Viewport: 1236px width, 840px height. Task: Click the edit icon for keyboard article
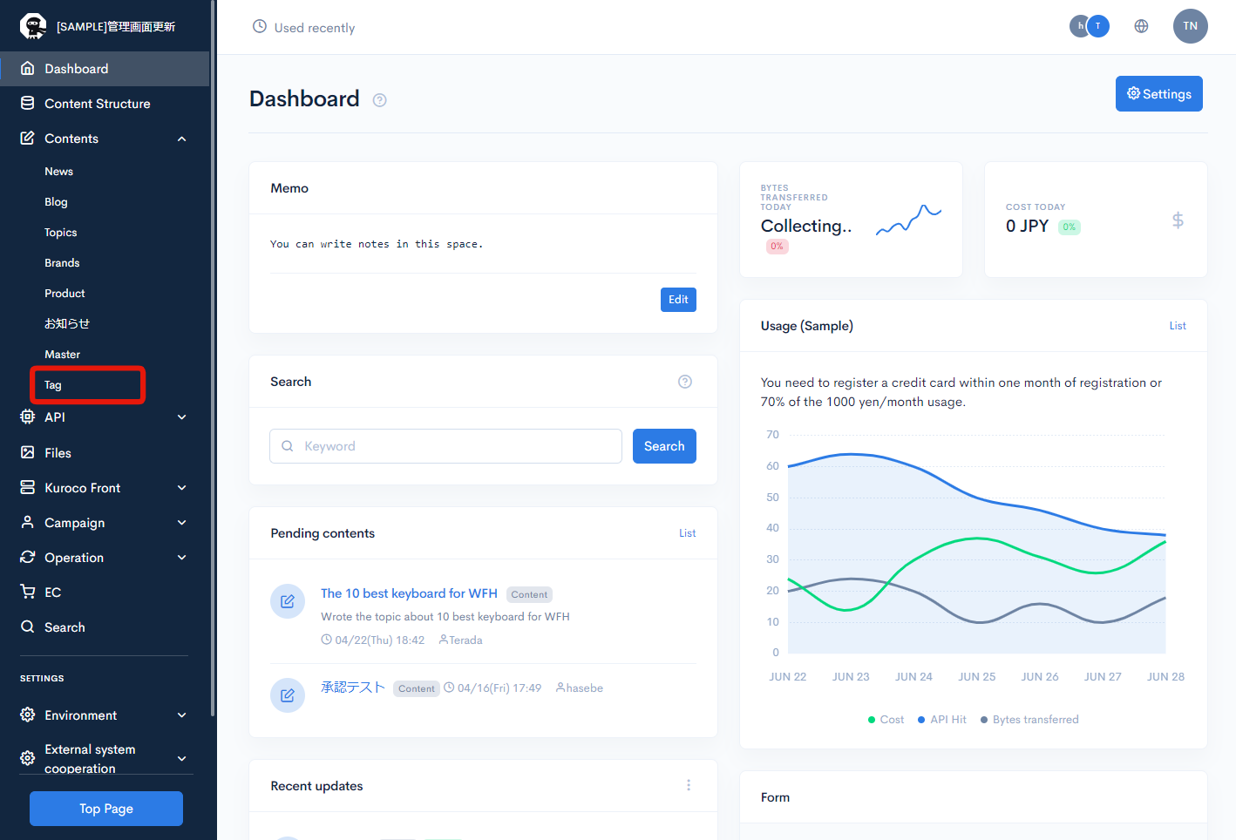point(288,601)
